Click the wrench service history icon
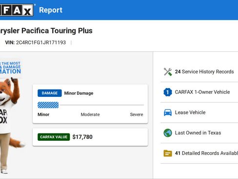Image resolution: width=238 pixels, height=179 pixels. (168, 72)
